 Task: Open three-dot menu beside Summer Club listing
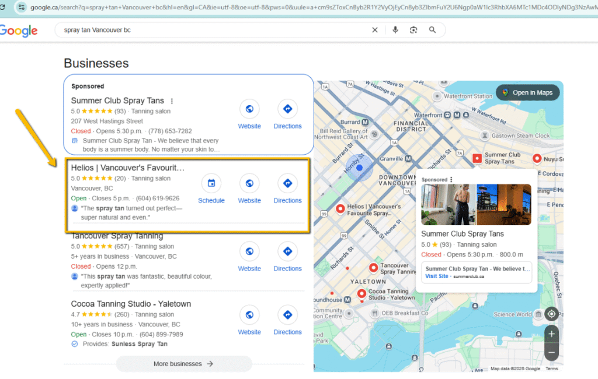click(172, 101)
